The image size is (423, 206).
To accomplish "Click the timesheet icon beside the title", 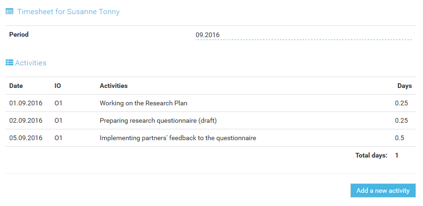I will pyautogui.click(x=9, y=12).
